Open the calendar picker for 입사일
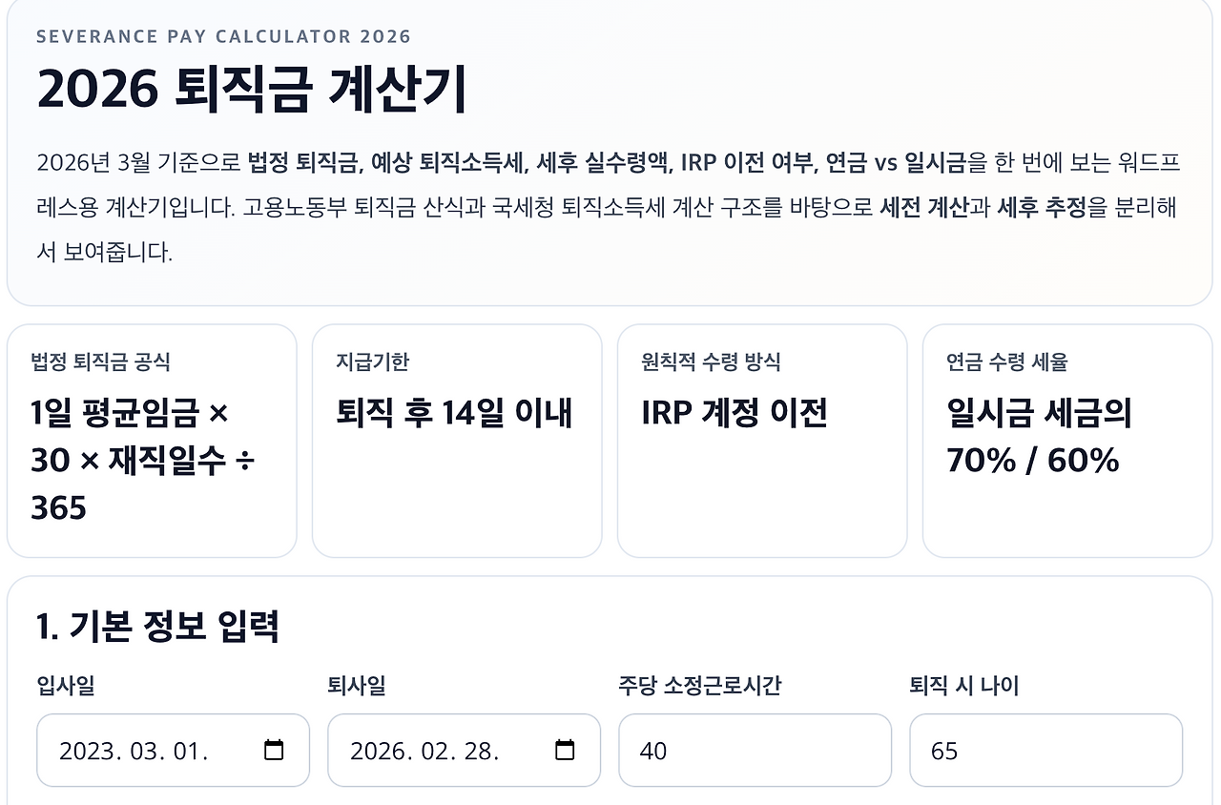The image size is (1221, 805). (x=275, y=751)
